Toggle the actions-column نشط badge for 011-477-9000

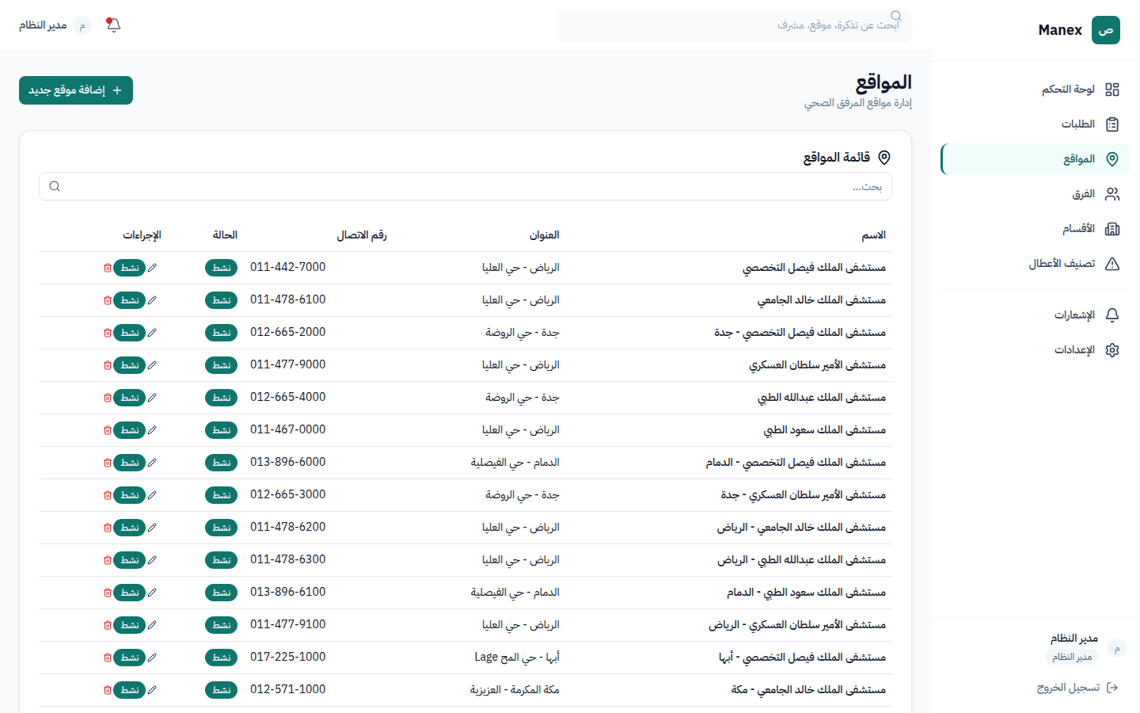point(130,365)
